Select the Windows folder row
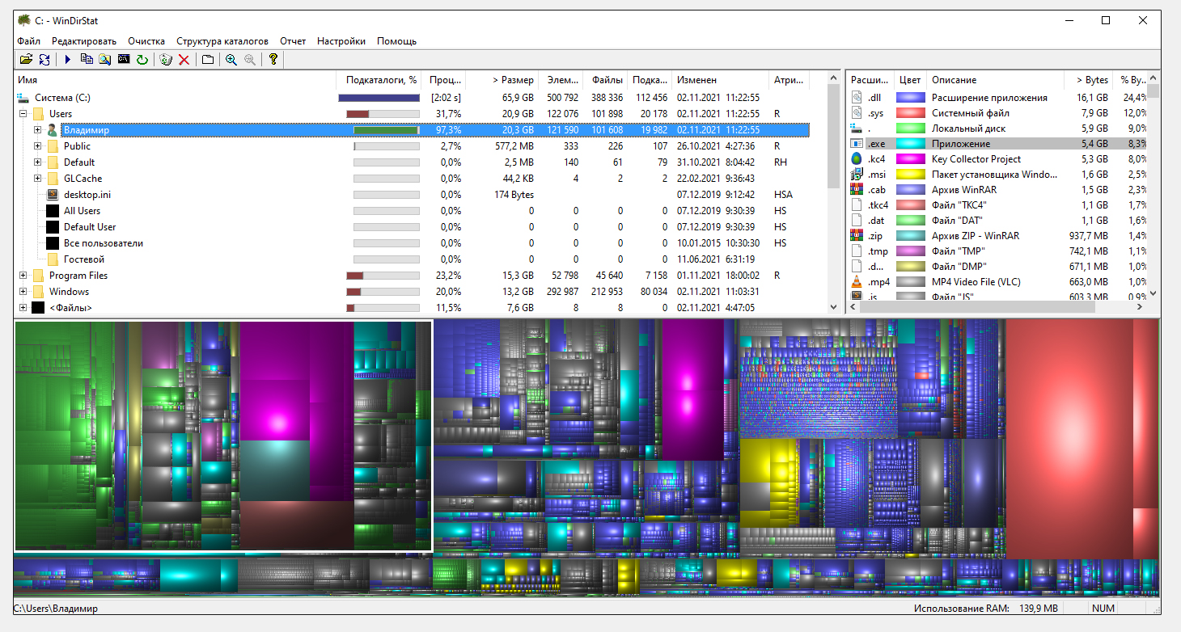This screenshot has width=1181, height=632. pos(69,292)
